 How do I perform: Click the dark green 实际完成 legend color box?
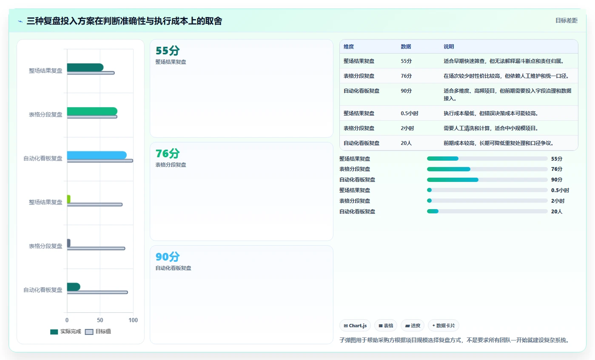click(54, 332)
